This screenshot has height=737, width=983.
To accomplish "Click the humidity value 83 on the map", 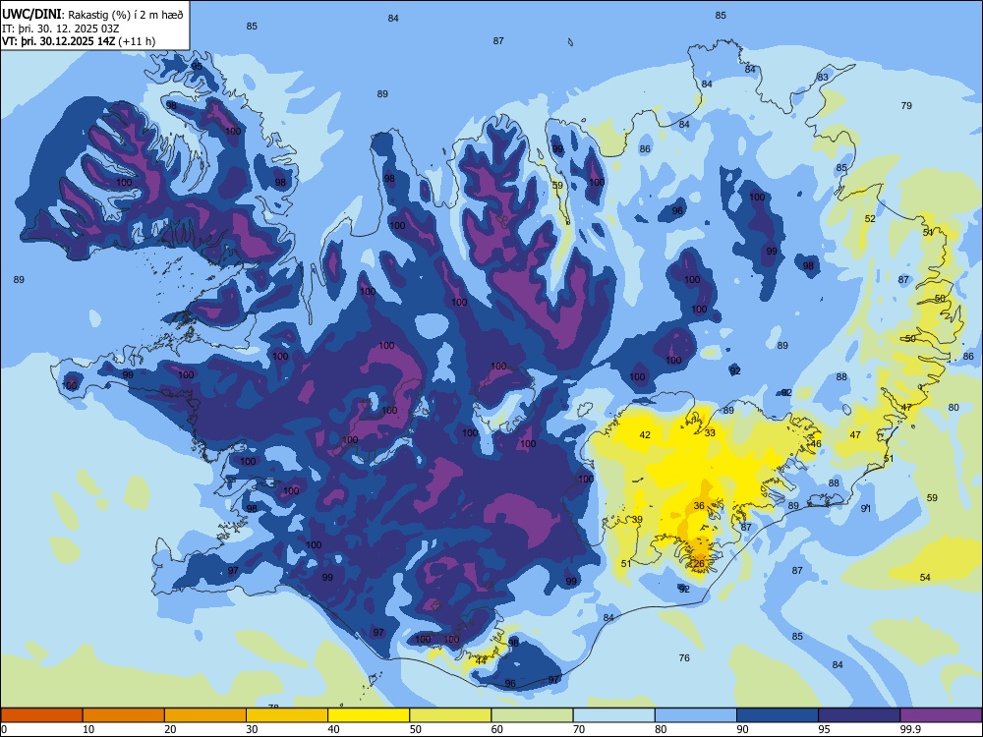I will 823,77.
